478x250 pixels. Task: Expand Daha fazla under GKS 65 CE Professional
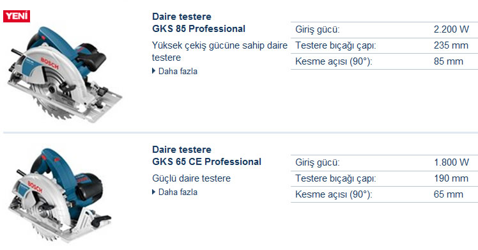click(x=178, y=192)
